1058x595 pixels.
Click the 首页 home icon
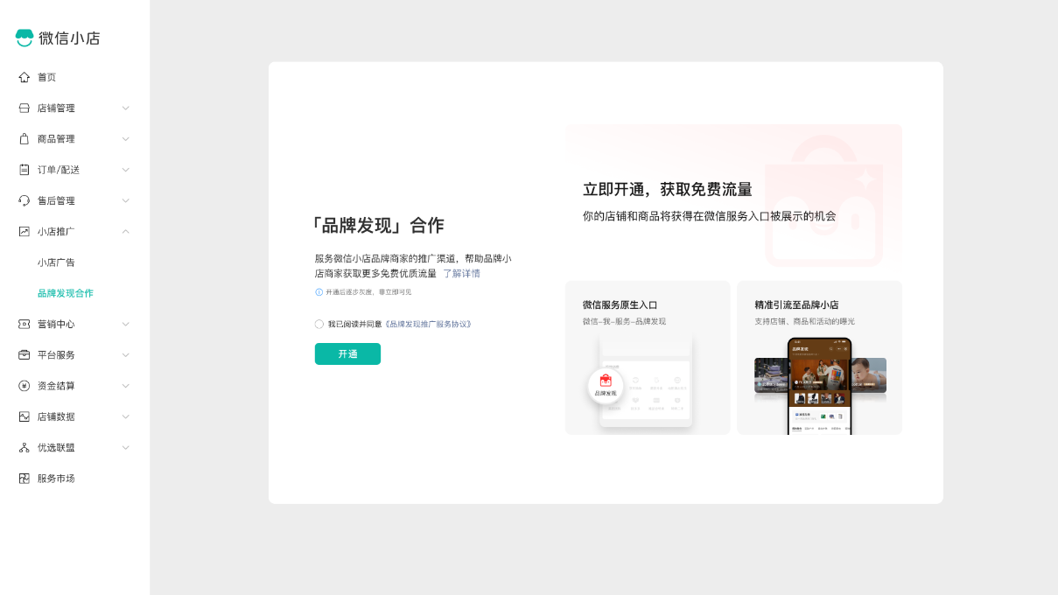(x=25, y=77)
